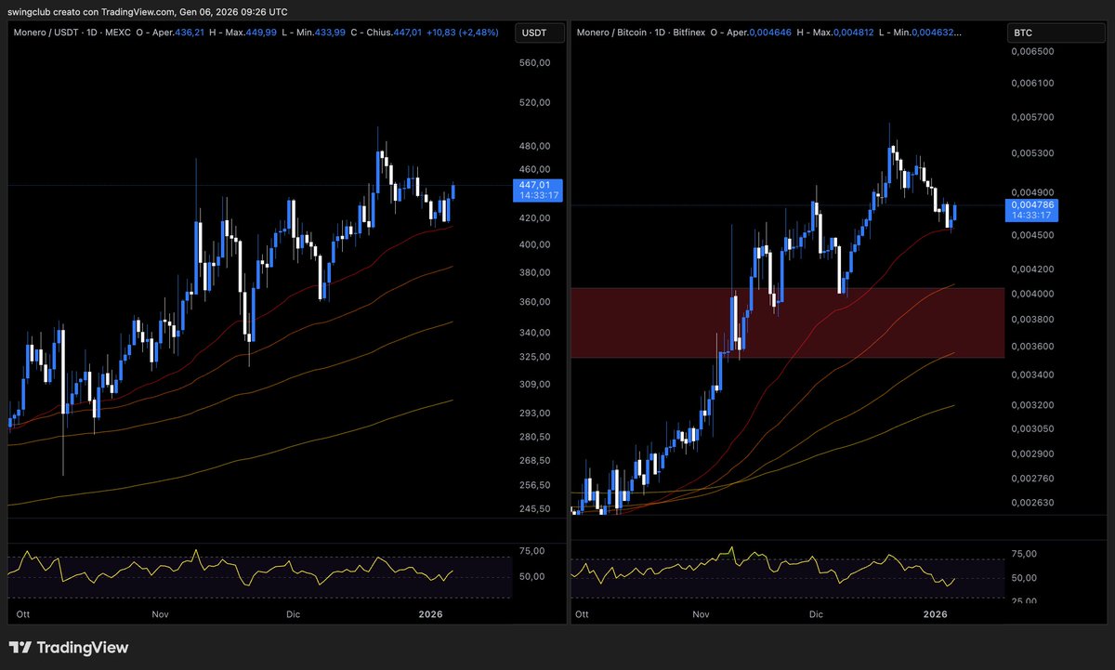Image resolution: width=1115 pixels, height=670 pixels.
Task: Click the 2026 label on the left time axis
Action: tap(430, 614)
